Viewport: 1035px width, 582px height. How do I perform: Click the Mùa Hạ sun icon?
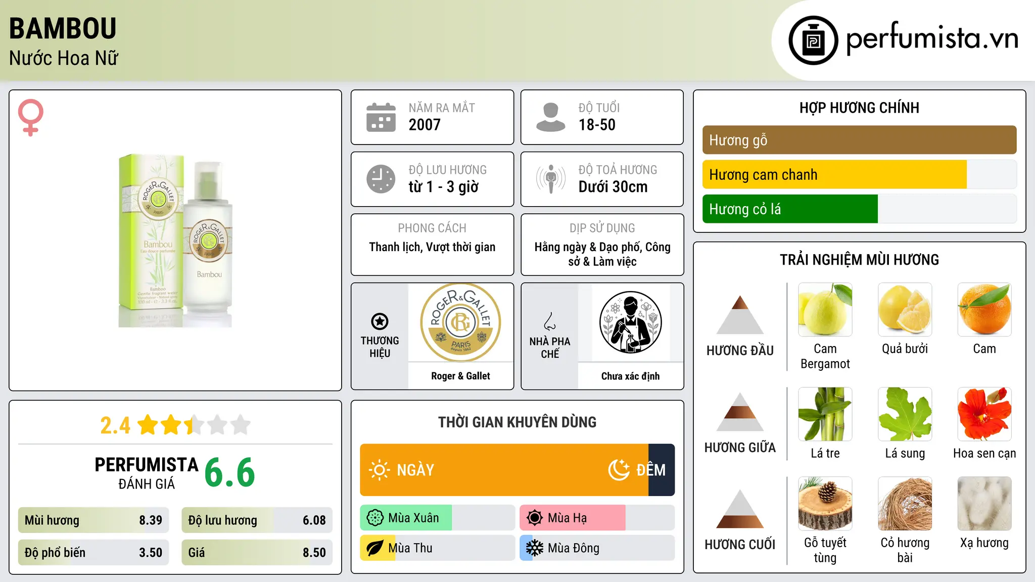pos(534,518)
